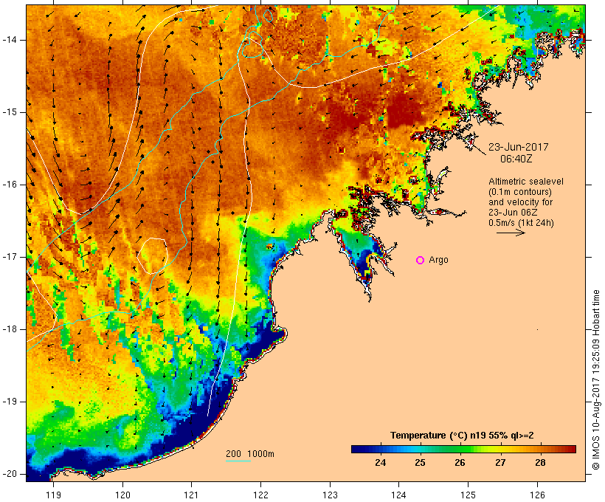Click the '24' colorbar tick label

pos(380,462)
